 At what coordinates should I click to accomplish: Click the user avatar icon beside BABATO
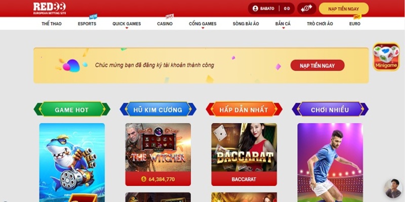click(255, 9)
